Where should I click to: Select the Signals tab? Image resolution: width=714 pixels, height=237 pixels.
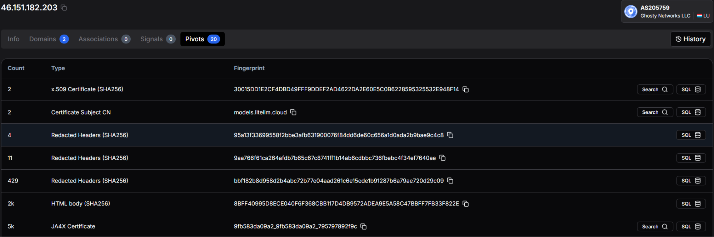pyautogui.click(x=158, y=39)
